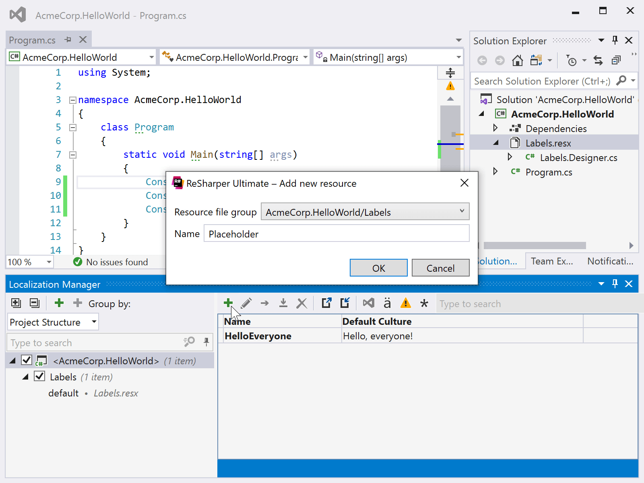Viewport: 644px width, 483px height.
Task: Click the Solution Explorer Back arrow
Action: (x=482, y=60)
